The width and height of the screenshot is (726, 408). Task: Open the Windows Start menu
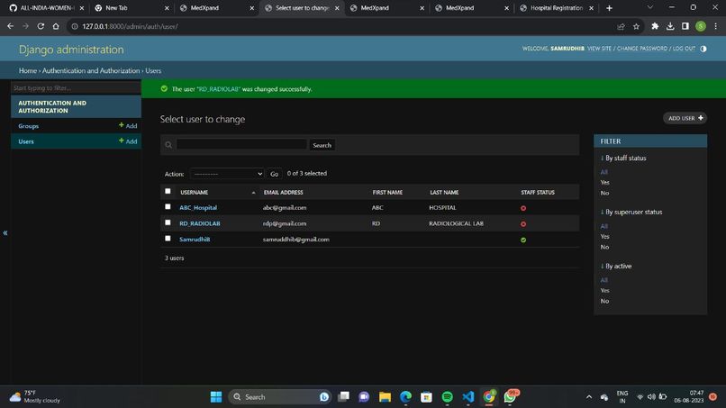click(216, 397)
